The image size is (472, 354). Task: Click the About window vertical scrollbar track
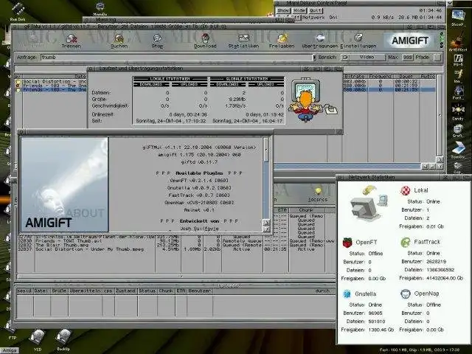266,178
